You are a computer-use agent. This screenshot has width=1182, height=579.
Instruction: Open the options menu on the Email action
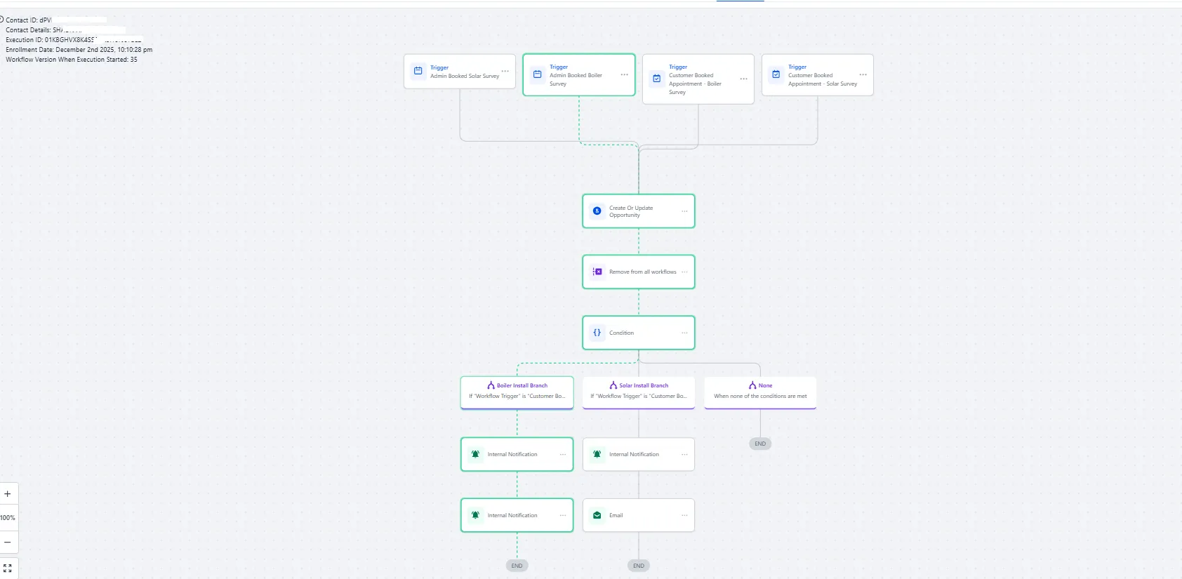[684, 516]
